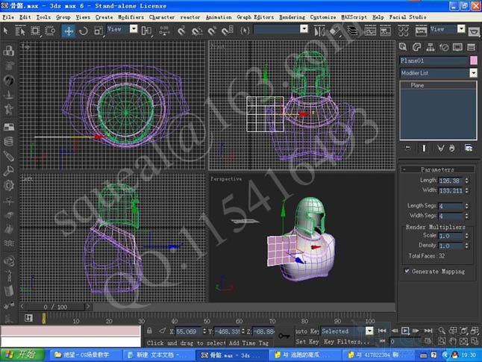Open the Curve Editor icon
The width and height of the screenshot is (482, 362).
[x=370, y=31]
